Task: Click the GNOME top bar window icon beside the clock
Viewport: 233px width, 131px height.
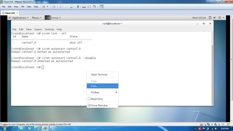Action: pyautogui.click(x=210, y=18)
